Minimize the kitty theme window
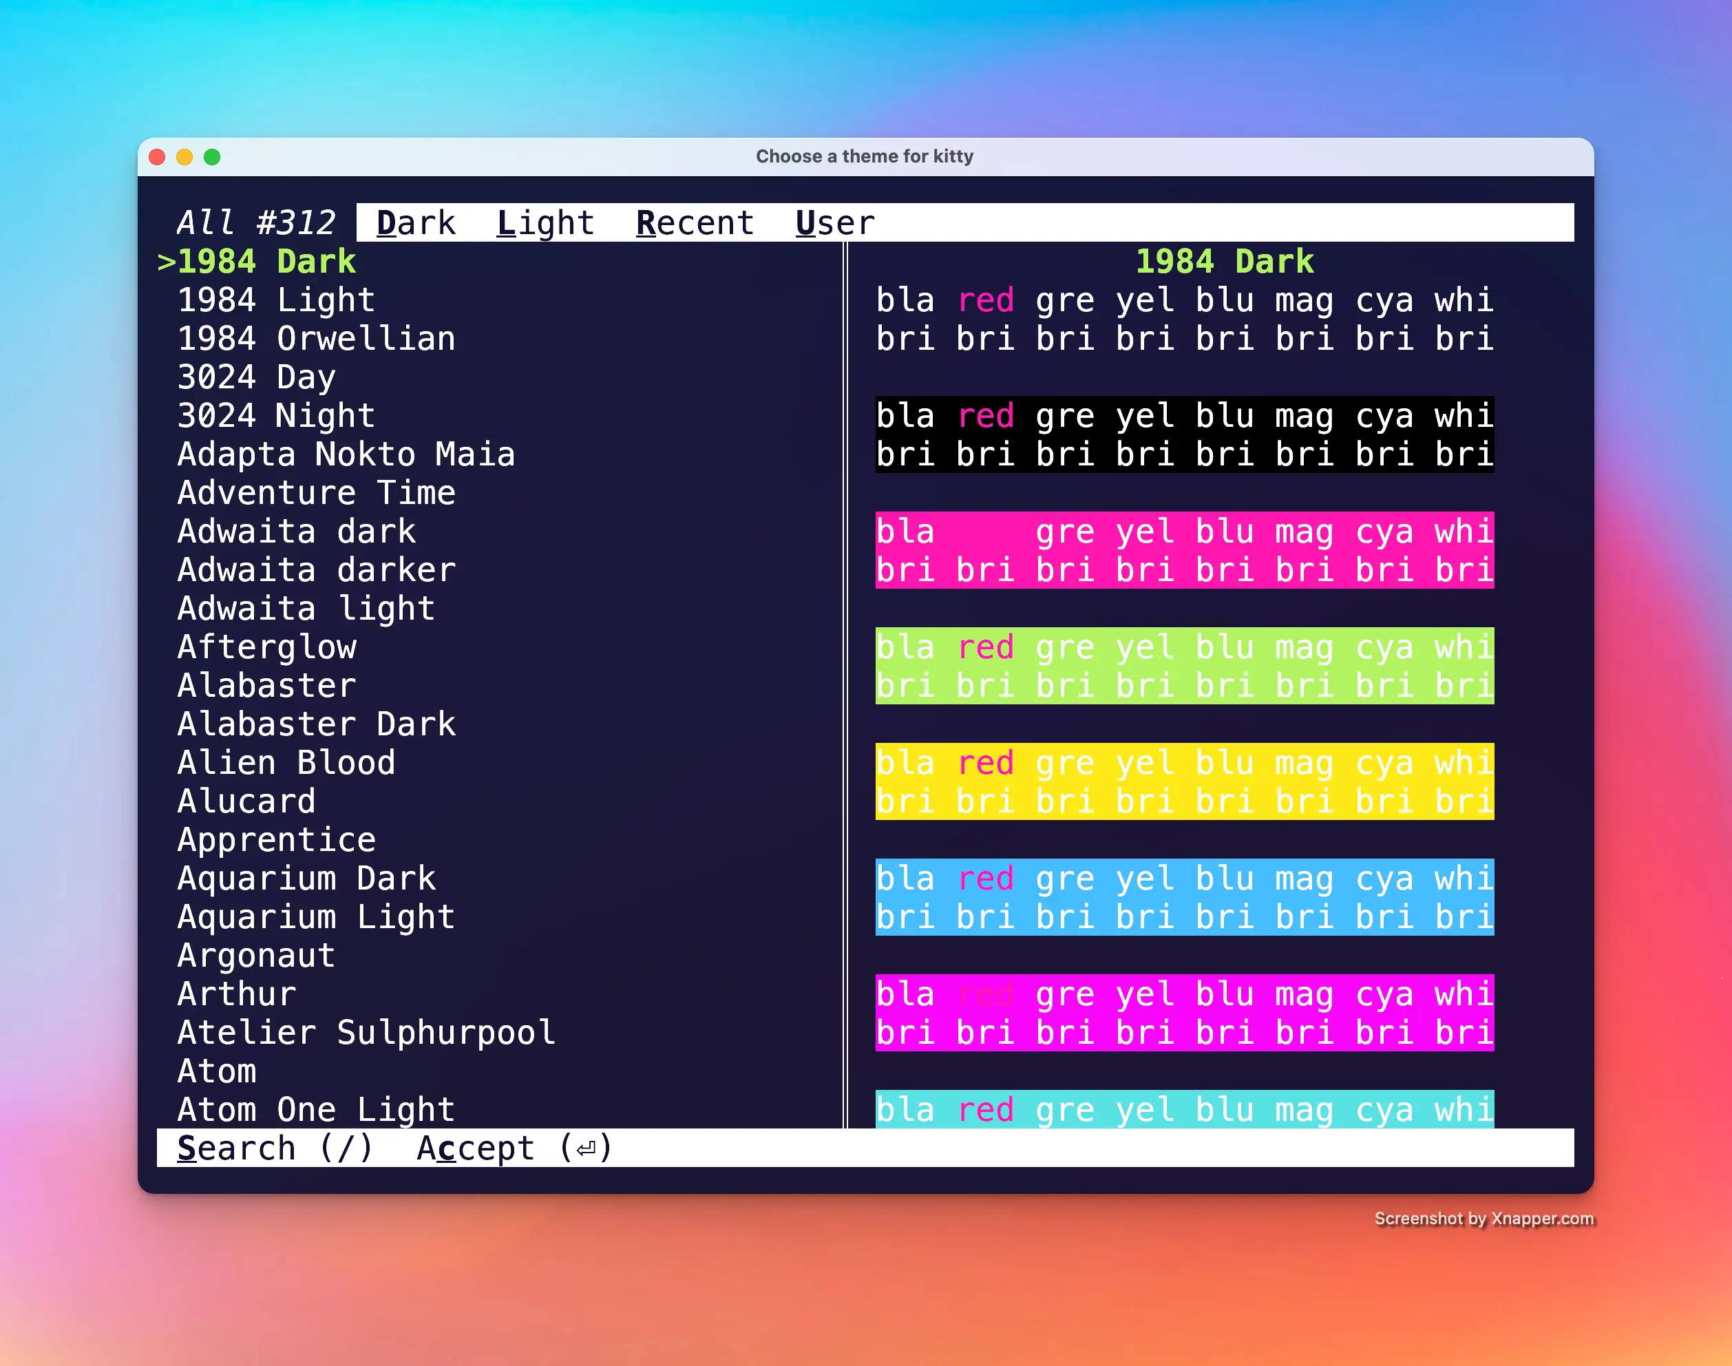The height and width of the screenshot is (1366, 1732). tap(184, 157)
